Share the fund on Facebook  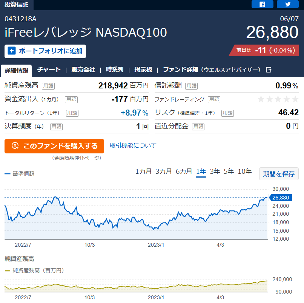point(262,4)
